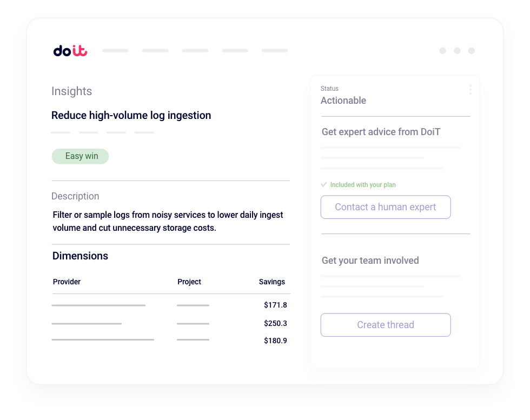Viewport: 530px width, 420px height.
Task: Click the Included with your plan text
Action: pyautogui.click(x=363, y=185)
